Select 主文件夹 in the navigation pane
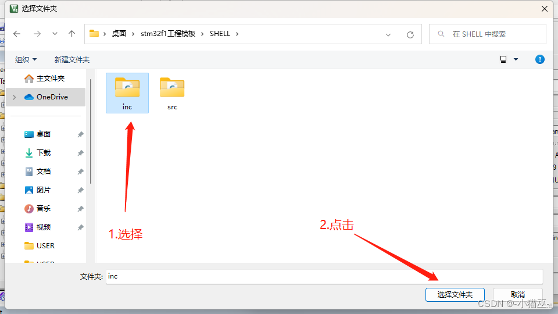 pos(46,78)
